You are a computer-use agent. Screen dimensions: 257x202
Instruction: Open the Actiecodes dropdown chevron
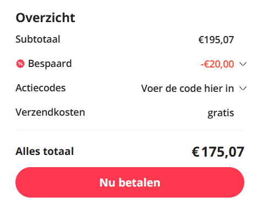pyautogui.click(x=243, y=89)
